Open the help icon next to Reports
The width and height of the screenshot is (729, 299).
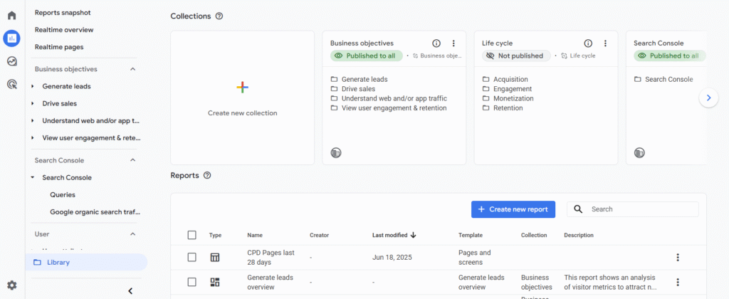point(207,175)
